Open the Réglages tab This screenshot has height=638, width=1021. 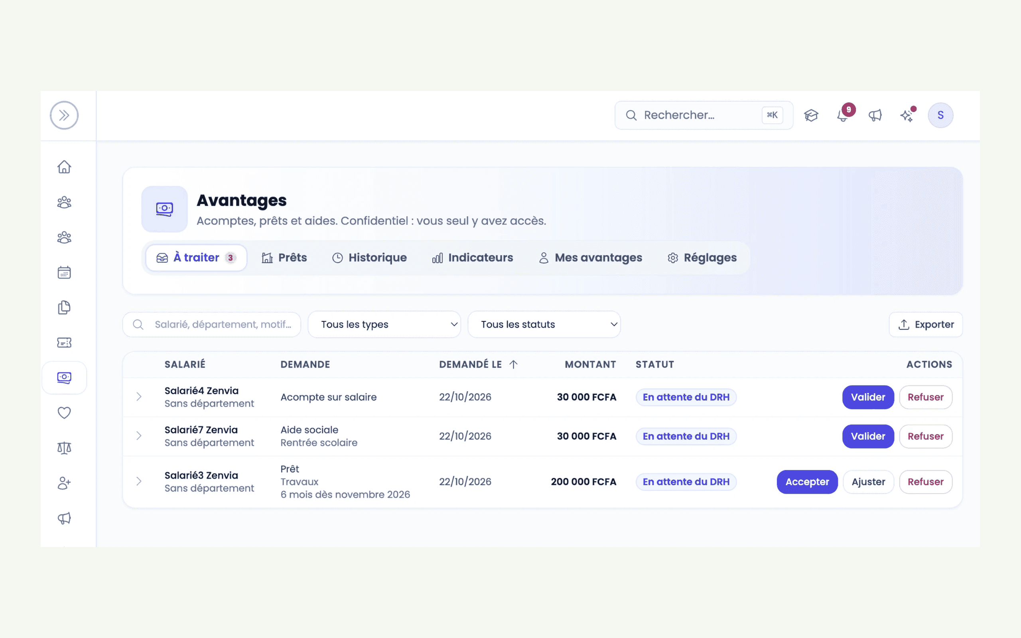[702, 258]
